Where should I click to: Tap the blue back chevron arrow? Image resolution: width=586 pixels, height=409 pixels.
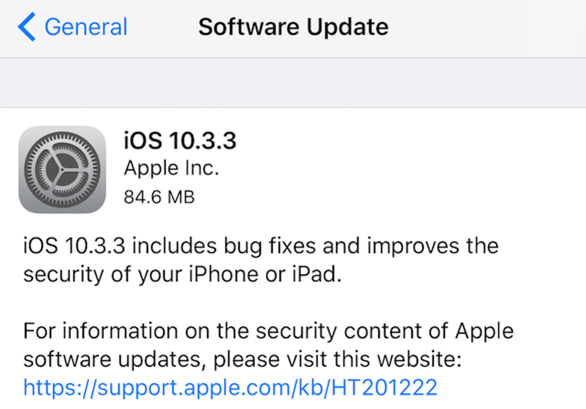[x=26, y=28]
